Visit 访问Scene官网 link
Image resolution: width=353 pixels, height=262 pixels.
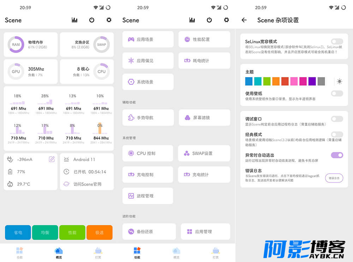click(x=87, y=184)
